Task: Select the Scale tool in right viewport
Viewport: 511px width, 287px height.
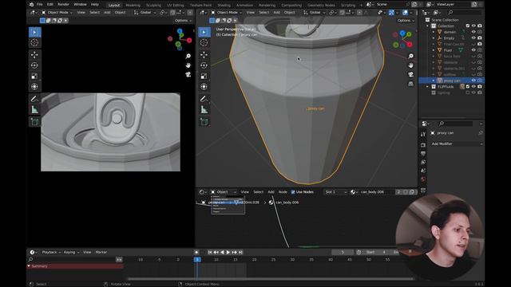Action: pos(204,77)
